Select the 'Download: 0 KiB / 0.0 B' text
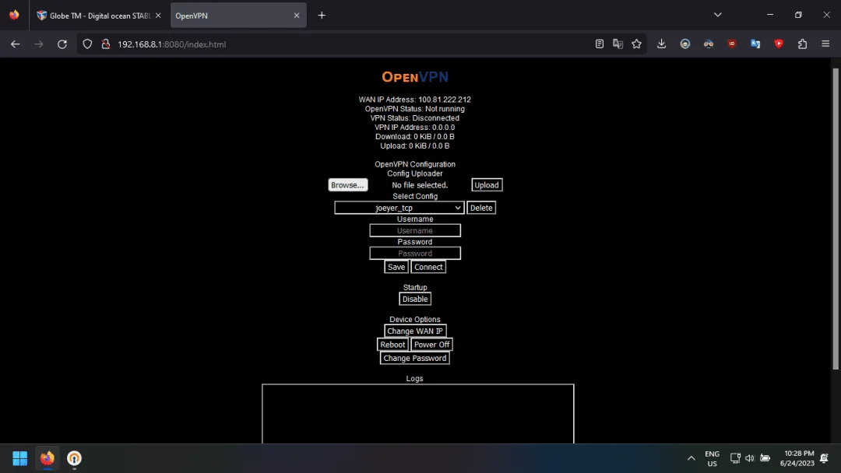 pyautogui.click(x=414, y=137)
